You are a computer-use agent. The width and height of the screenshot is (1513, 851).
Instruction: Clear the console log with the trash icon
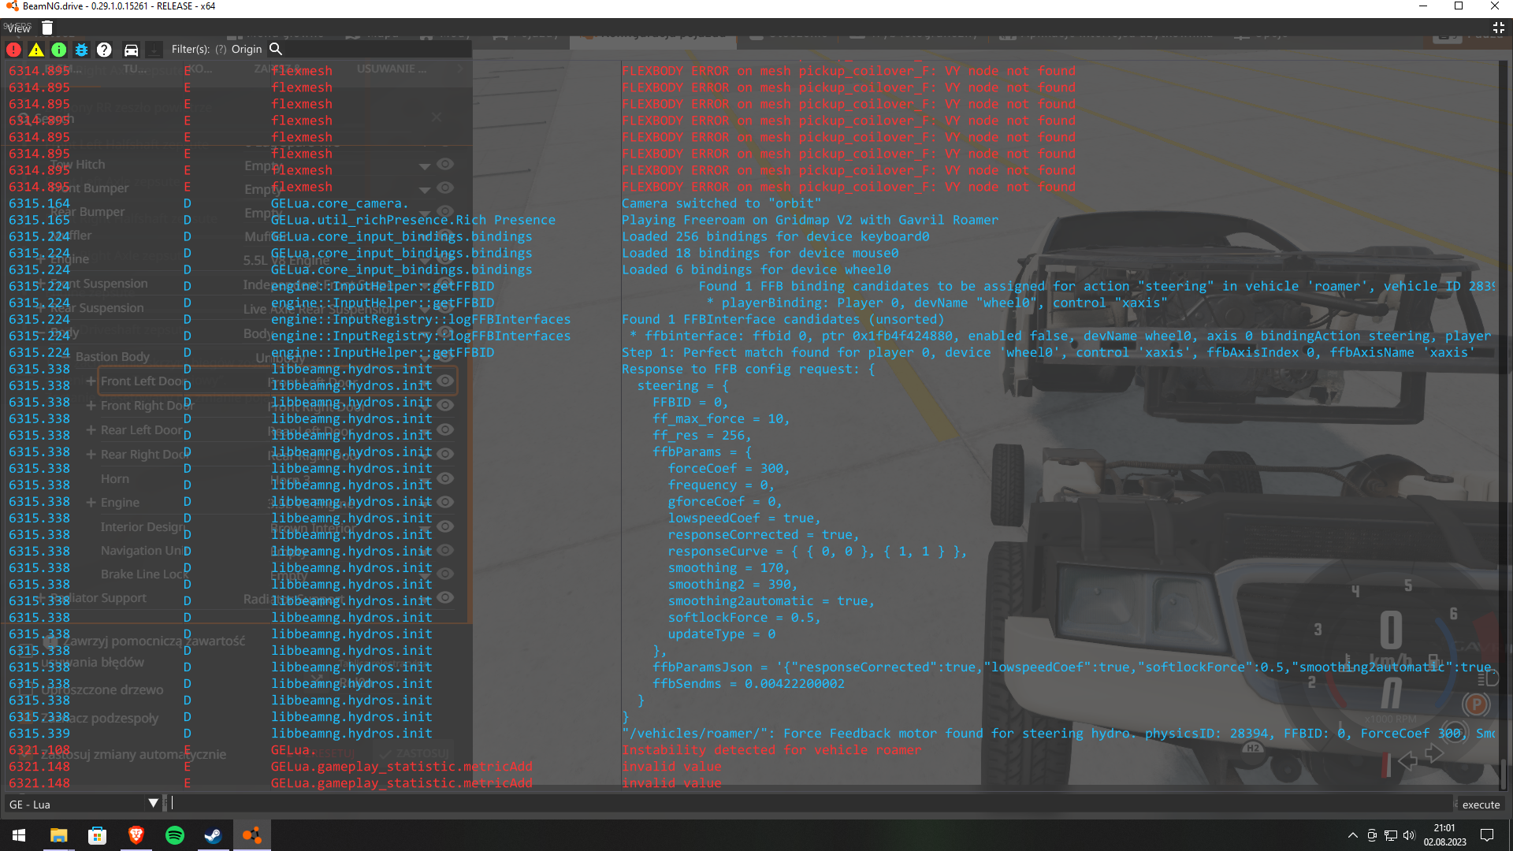click(47, 28)
